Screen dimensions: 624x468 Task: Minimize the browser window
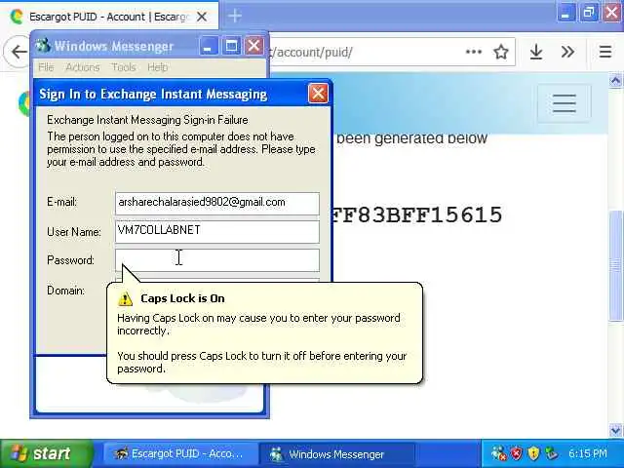565,13
